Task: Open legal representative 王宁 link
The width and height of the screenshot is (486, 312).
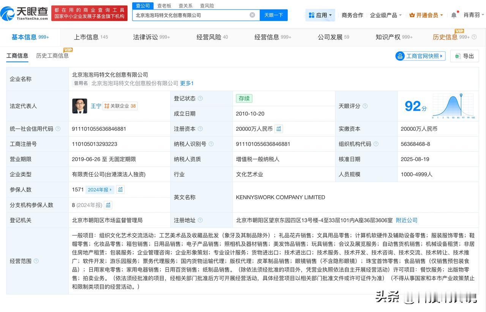Action: [x=96, y=106]
